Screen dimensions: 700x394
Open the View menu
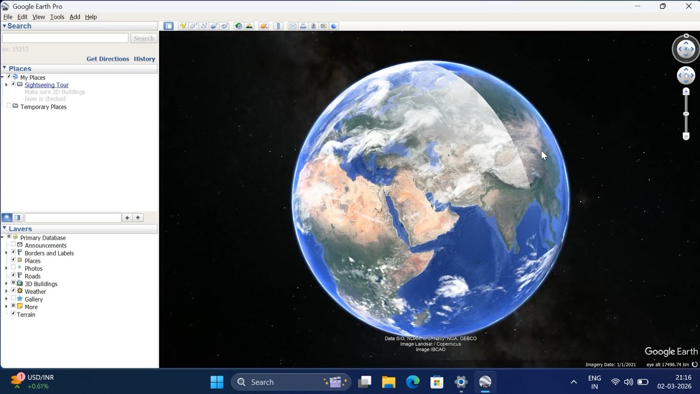pos(39,17)
